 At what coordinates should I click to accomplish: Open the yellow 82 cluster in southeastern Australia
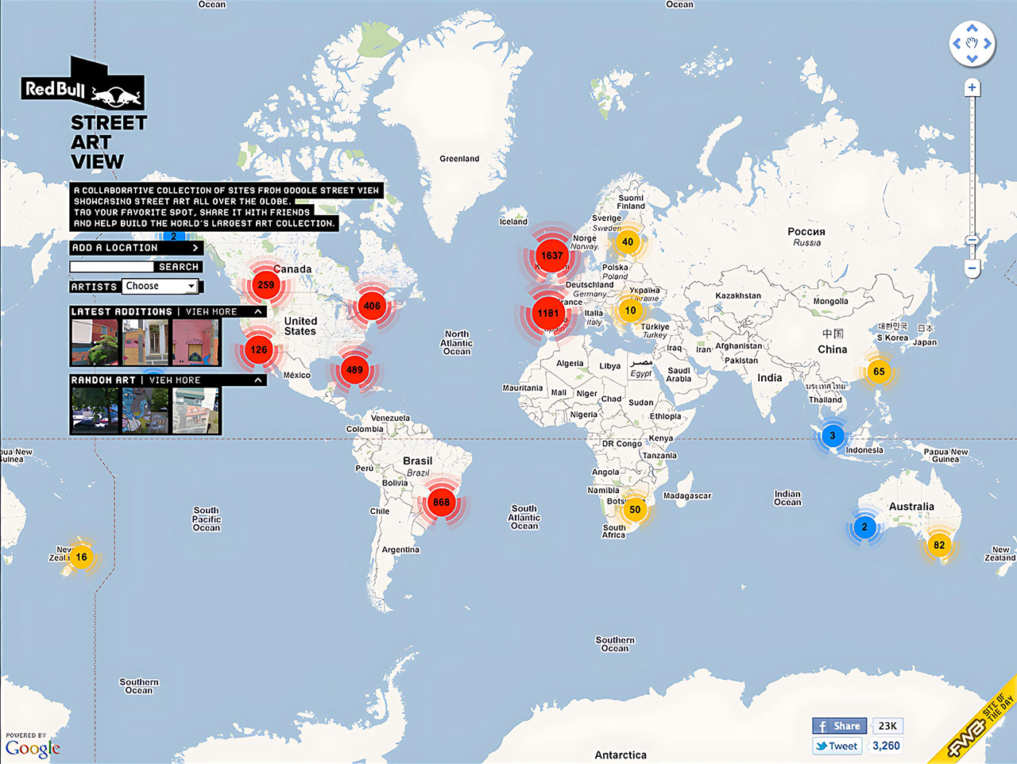pyautogui.click(x=939, y=545)
